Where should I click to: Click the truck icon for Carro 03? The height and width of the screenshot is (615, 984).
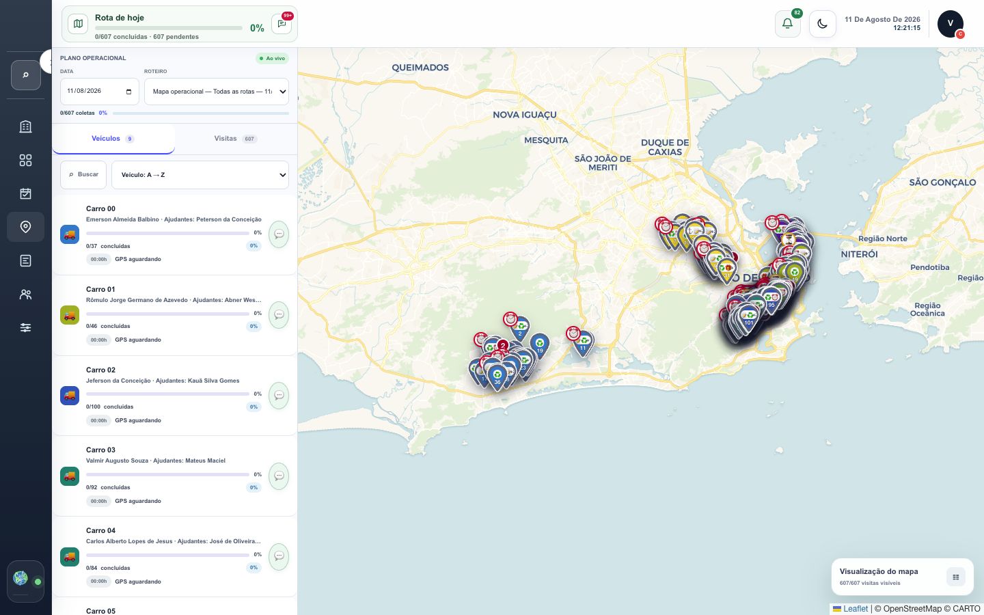[x=70, y=476]
